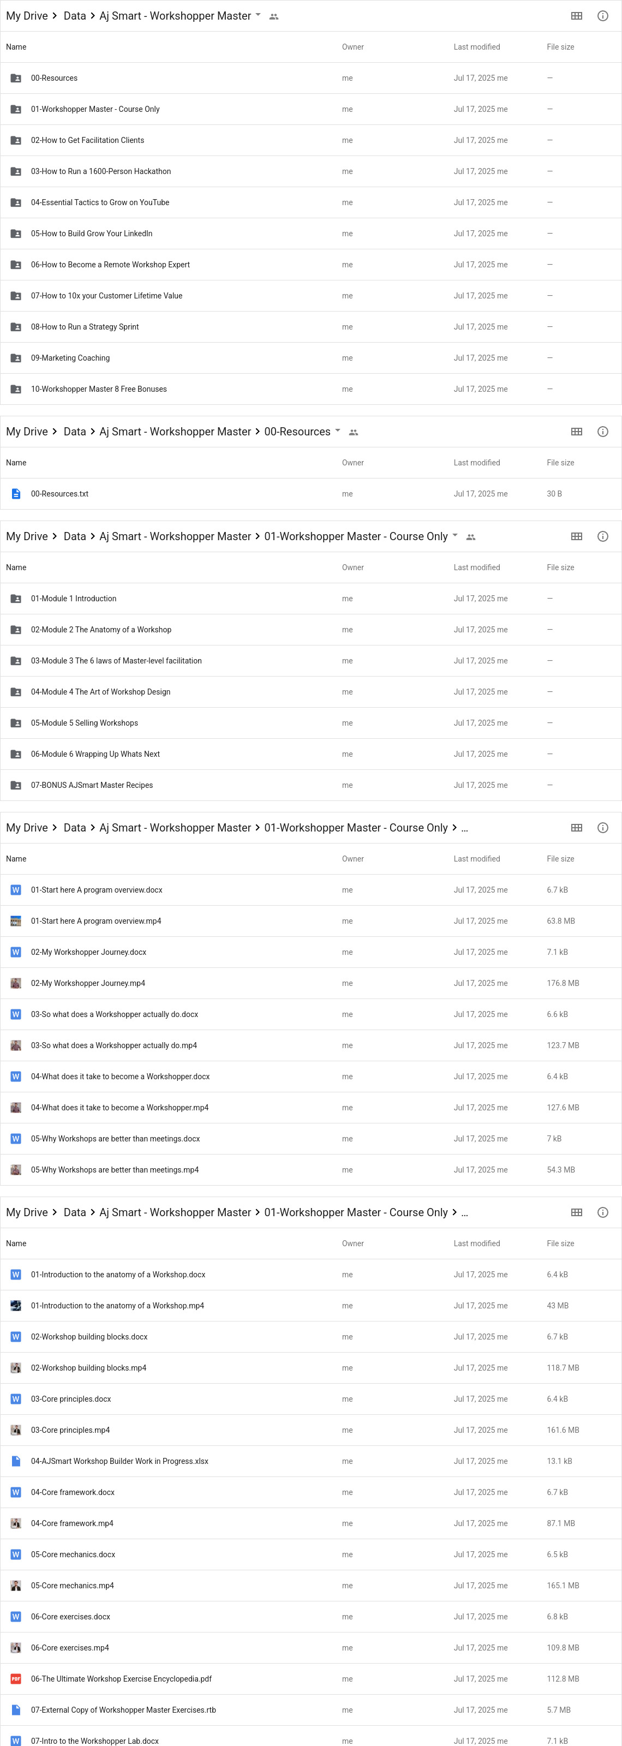Screen dimensions: 622x1746
Task: Click folder icon of 02-How to Get Facilitation Clients
Action: tap(16, 140)
